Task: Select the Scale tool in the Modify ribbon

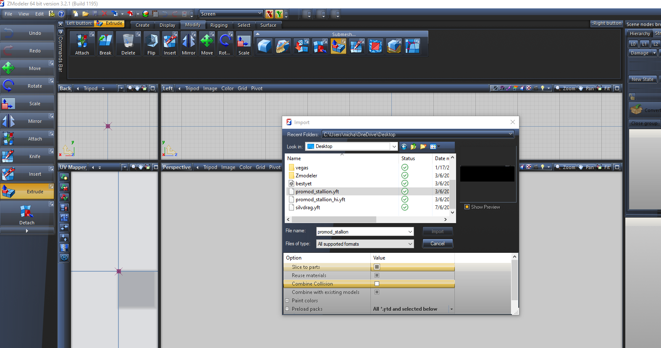Action: (244, 44)
